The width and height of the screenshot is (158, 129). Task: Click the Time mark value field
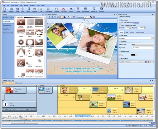[x=87, y=17]
